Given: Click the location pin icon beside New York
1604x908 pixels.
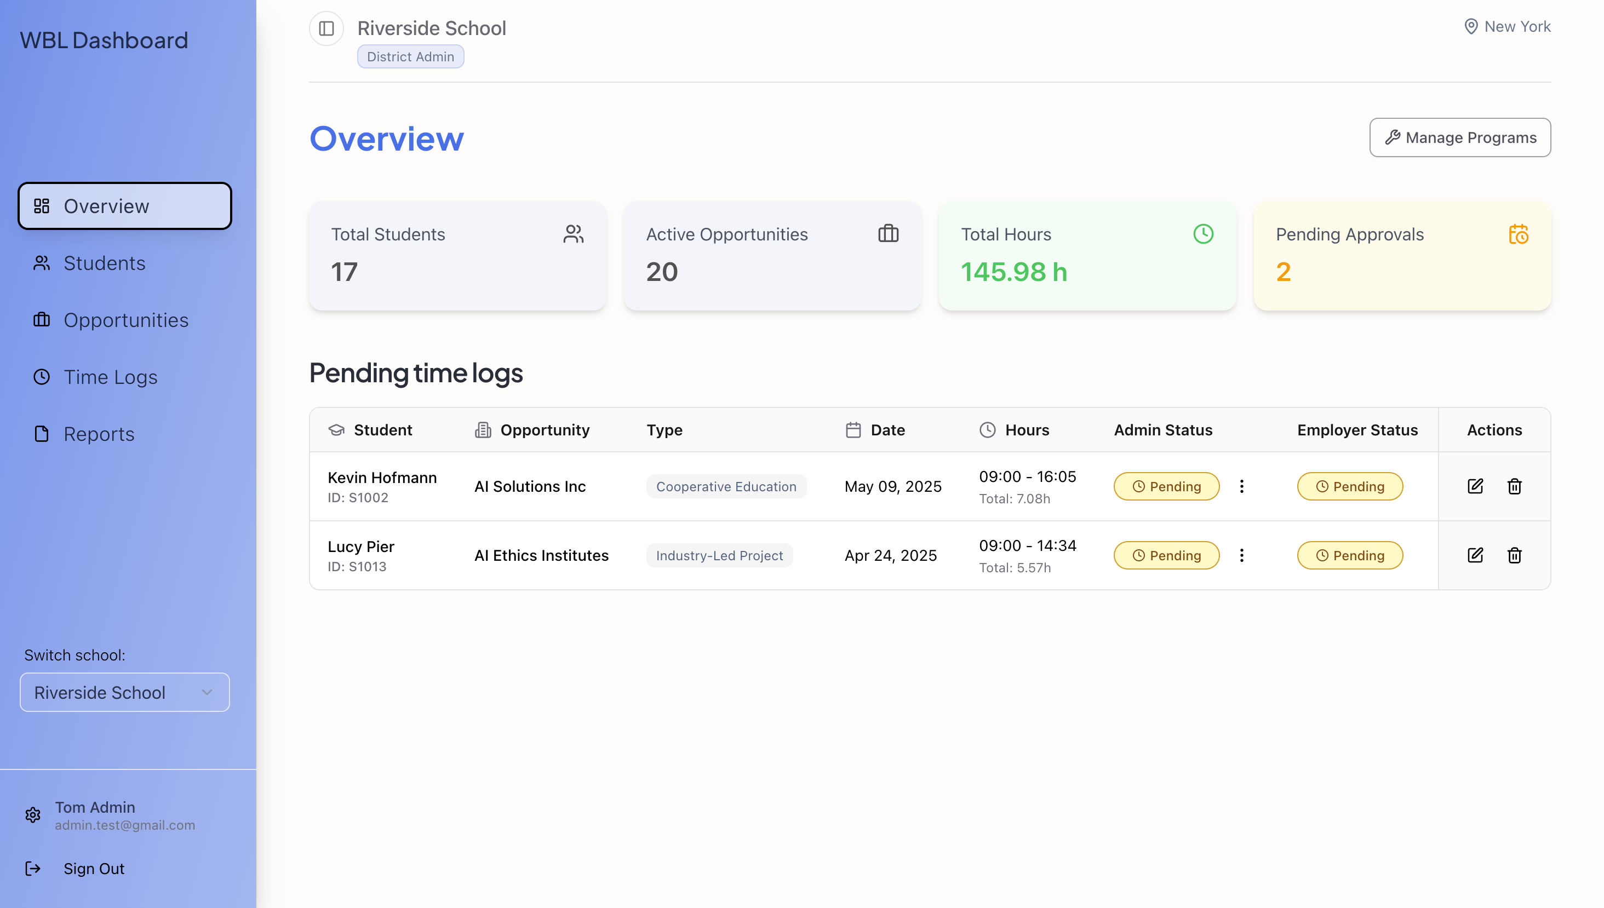Looking at the screenshot, I should pyautogui.click(x=1471, y=26).
